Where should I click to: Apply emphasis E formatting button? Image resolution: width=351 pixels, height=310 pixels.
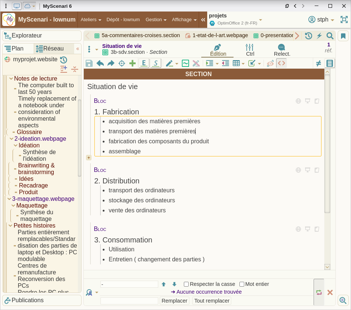click(144, 63)
